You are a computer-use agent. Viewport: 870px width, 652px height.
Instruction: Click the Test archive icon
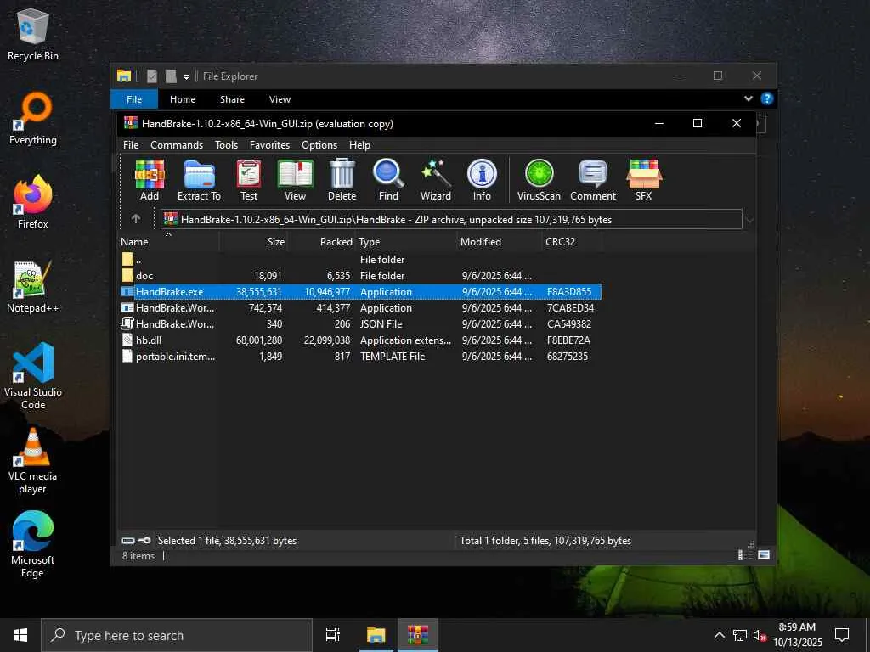tap(249, 180)
